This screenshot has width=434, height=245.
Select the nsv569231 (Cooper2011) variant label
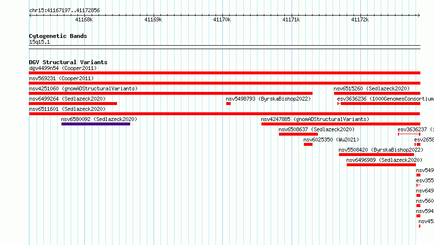[61, 78]
